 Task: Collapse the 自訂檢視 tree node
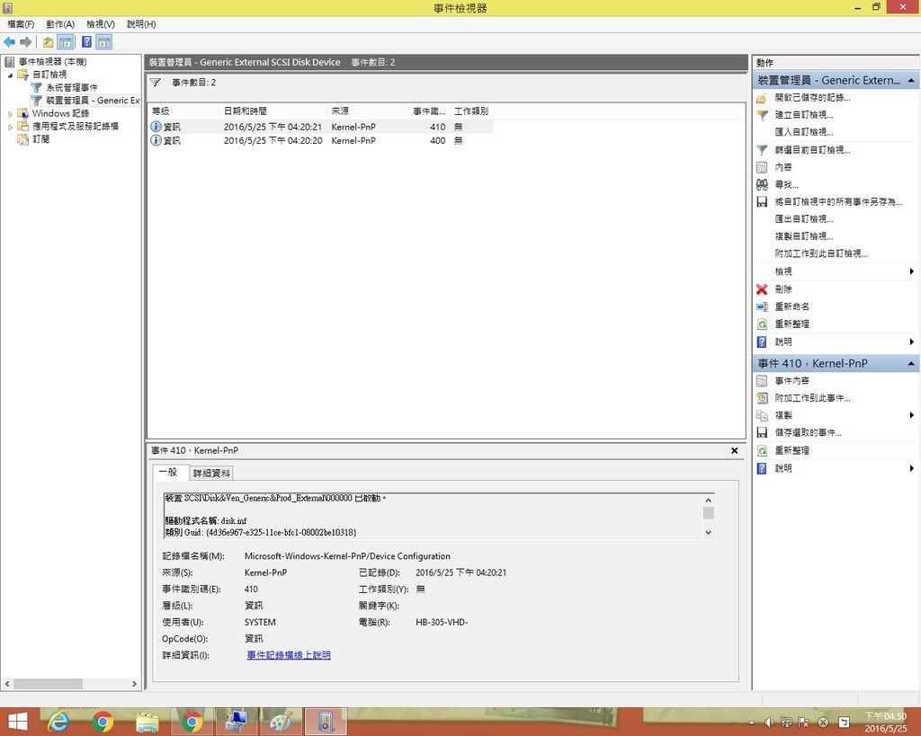(11, 75)
